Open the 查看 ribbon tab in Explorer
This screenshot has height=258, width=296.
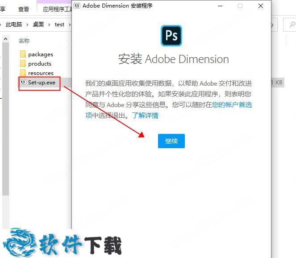24,9
